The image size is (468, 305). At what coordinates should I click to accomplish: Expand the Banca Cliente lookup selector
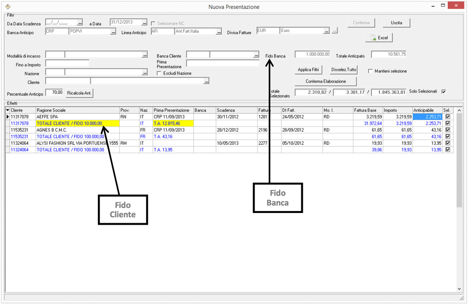[x=256, y=56]
